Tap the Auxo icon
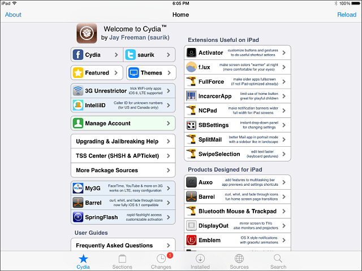Screen dimensions: 362x271 point(191,182)
